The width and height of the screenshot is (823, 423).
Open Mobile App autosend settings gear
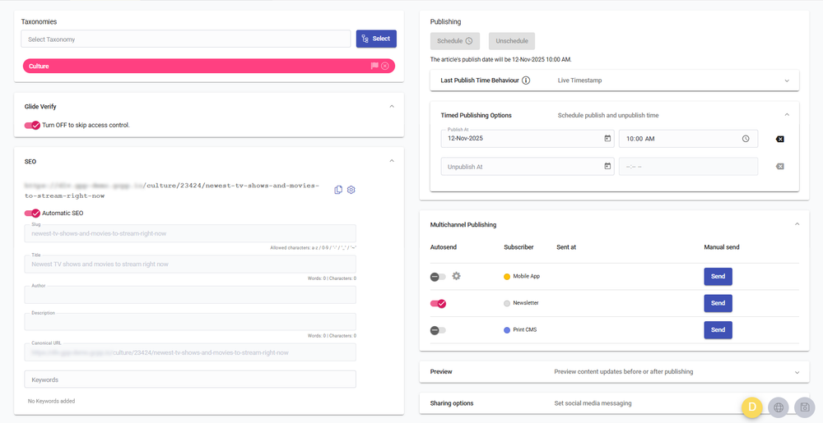(456, 276)
